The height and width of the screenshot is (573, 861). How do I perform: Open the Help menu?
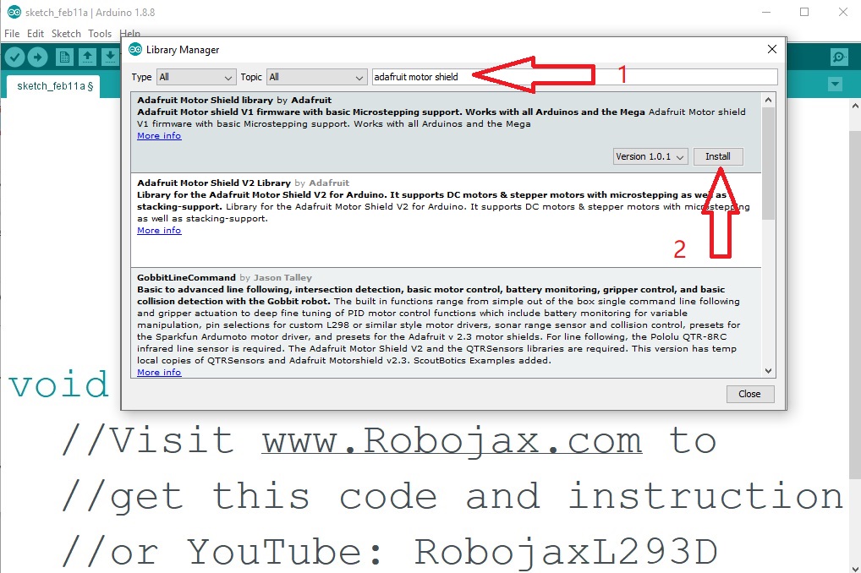pyautogui.click(x=129, y=34)
